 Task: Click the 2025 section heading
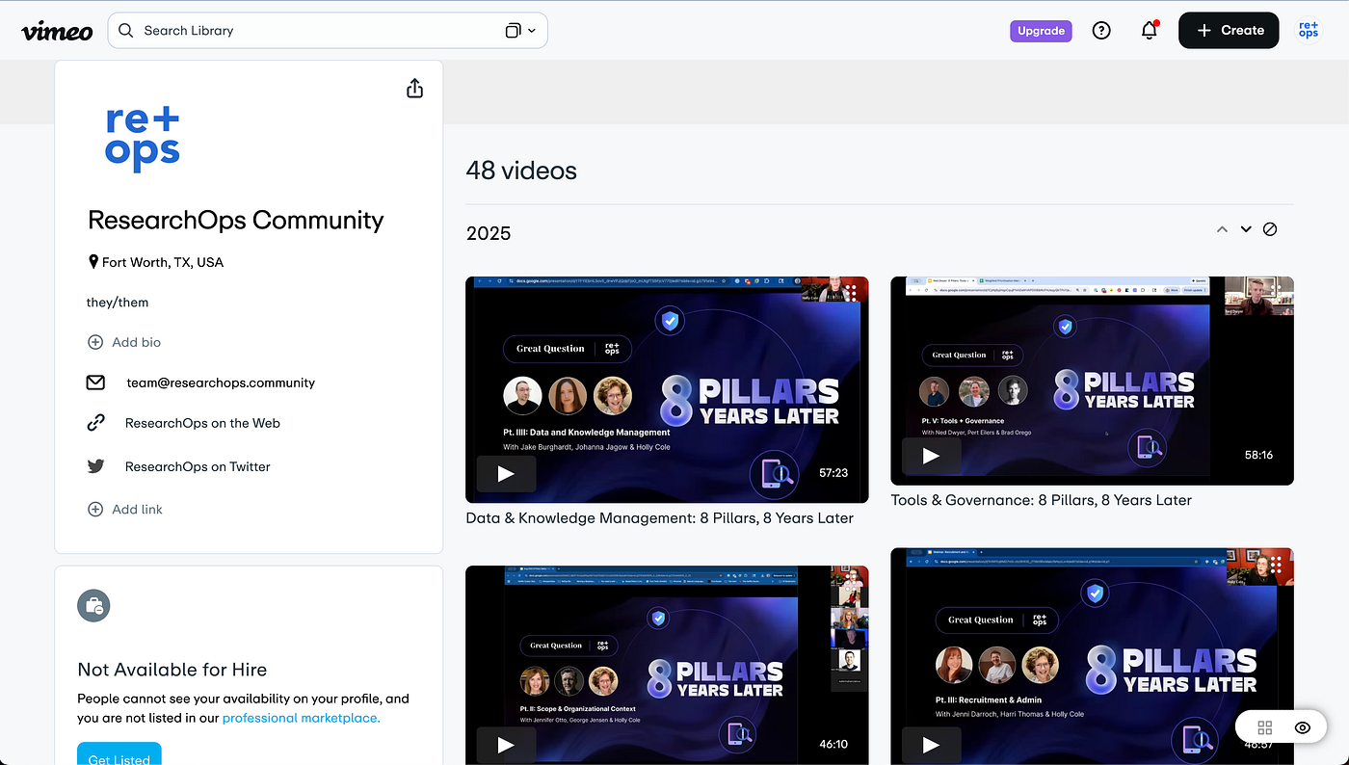[x=489, y=233]
